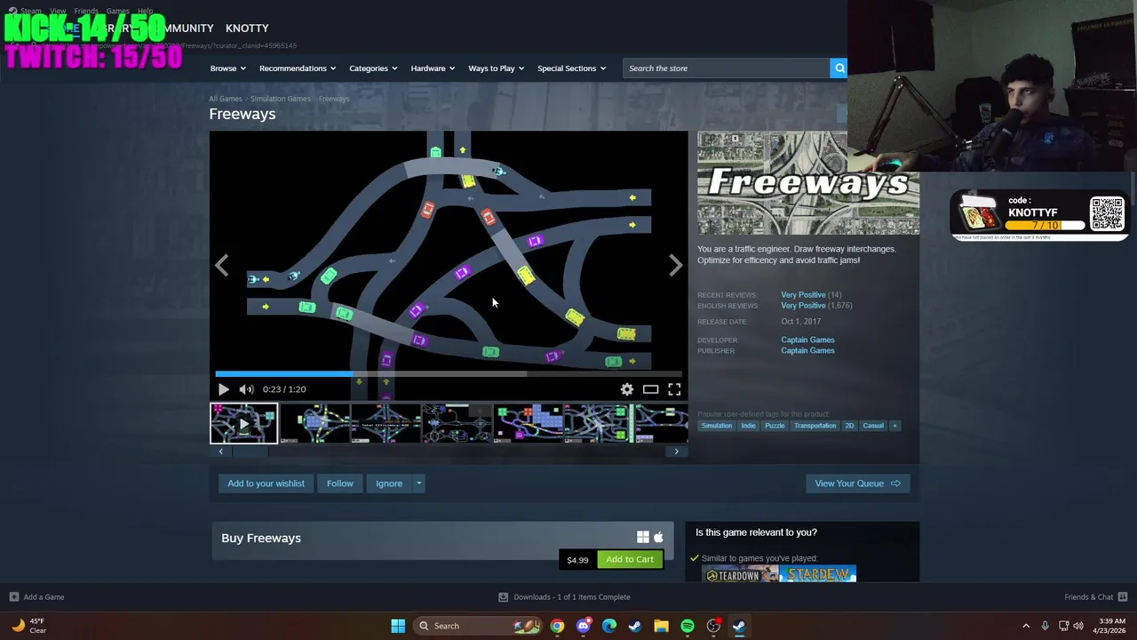Open volume tray icon
Viewport: 1137px width, 640px height.
pos(1078,626)
